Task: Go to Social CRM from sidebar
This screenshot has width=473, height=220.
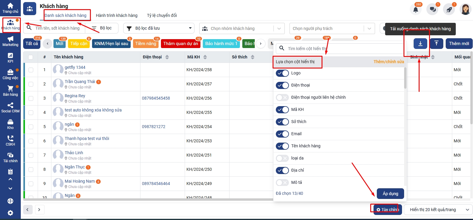Action: tap(10, 107)
